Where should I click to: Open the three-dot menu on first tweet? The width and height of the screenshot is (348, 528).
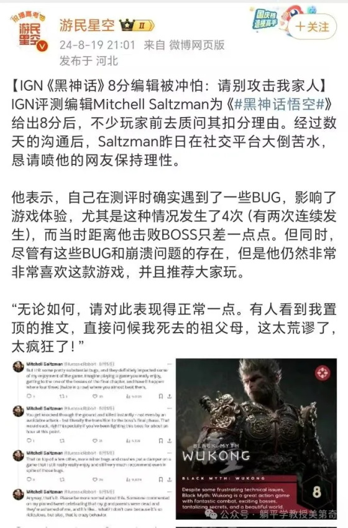tap(169, 364)
